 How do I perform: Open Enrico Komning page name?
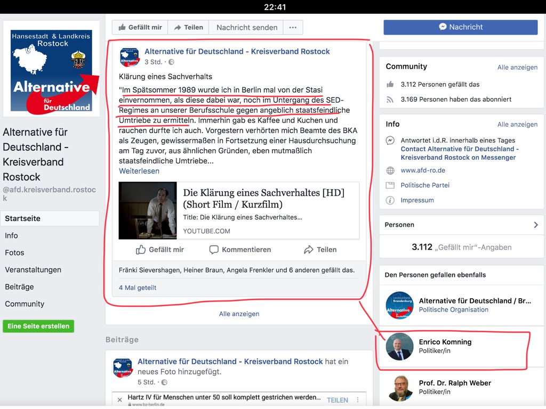(x=445, y=342)
